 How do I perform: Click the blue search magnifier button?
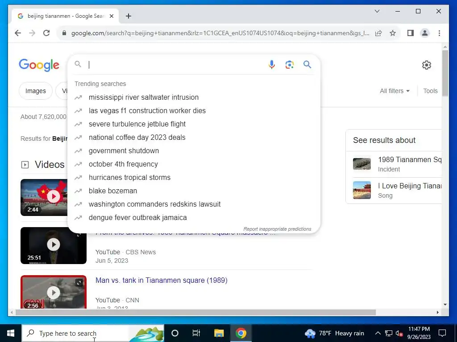click(x=307, y=64)
